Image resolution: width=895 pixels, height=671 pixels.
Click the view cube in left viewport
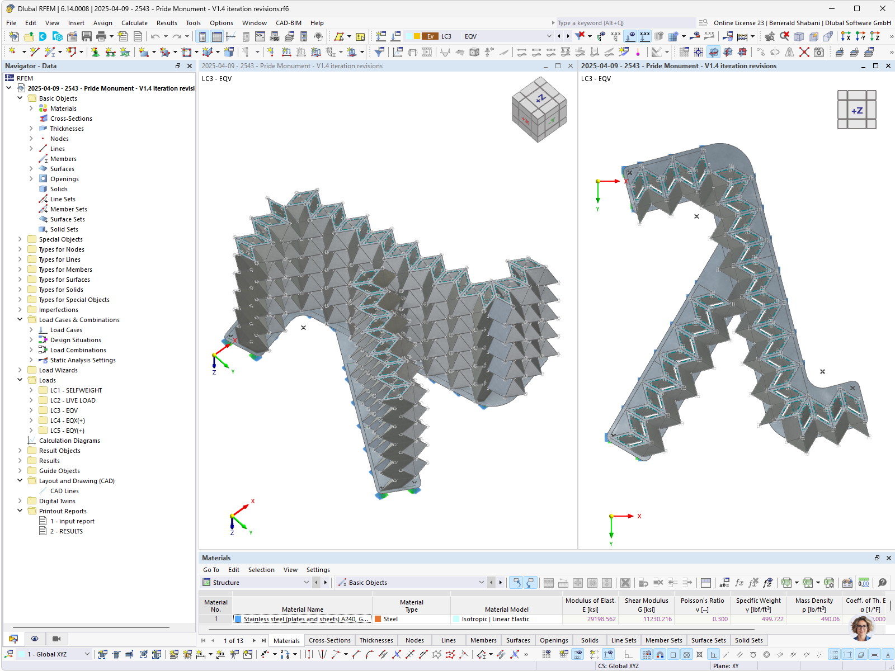click(x=539, y=109)
